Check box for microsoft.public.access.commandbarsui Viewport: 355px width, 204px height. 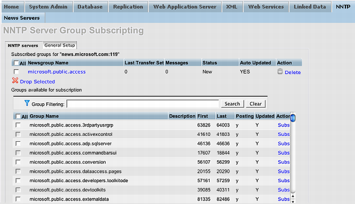click(18, 153)
